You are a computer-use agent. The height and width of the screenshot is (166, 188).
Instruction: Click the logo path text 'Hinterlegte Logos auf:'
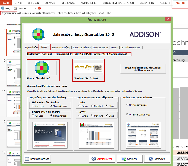tap(40, 54)
